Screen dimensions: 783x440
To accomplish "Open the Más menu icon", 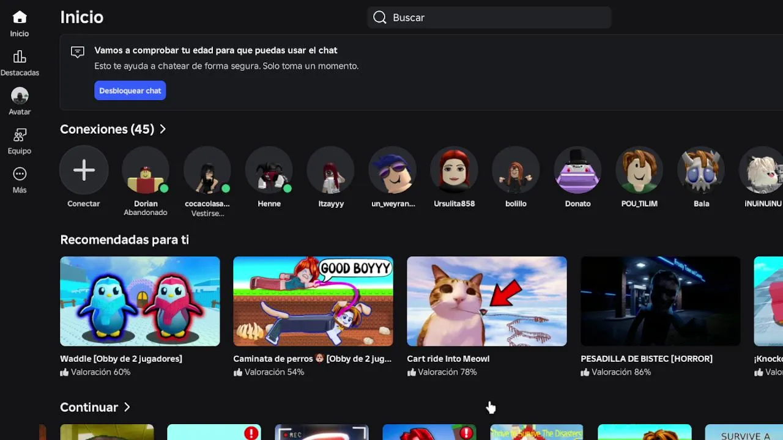I will coord(20,174).
